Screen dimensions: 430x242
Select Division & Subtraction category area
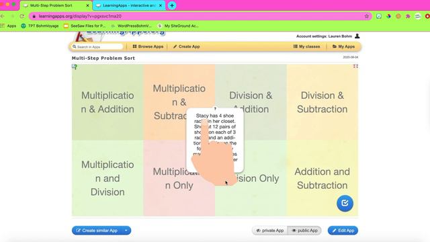point(322,102)
